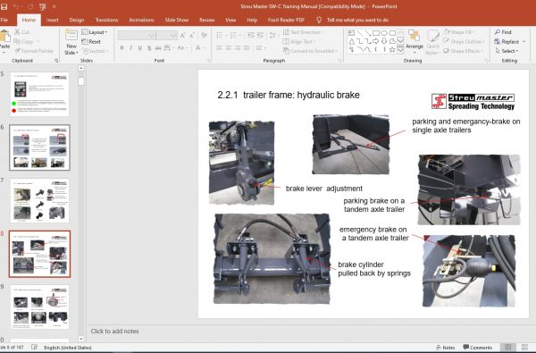Viewport: 536px width, 353px height.
Task: Switch to the Insert tab
Action: (53, 20)
